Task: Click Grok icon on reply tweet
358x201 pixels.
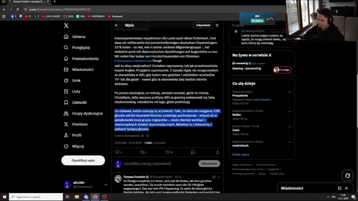Action: click(214, 177)
